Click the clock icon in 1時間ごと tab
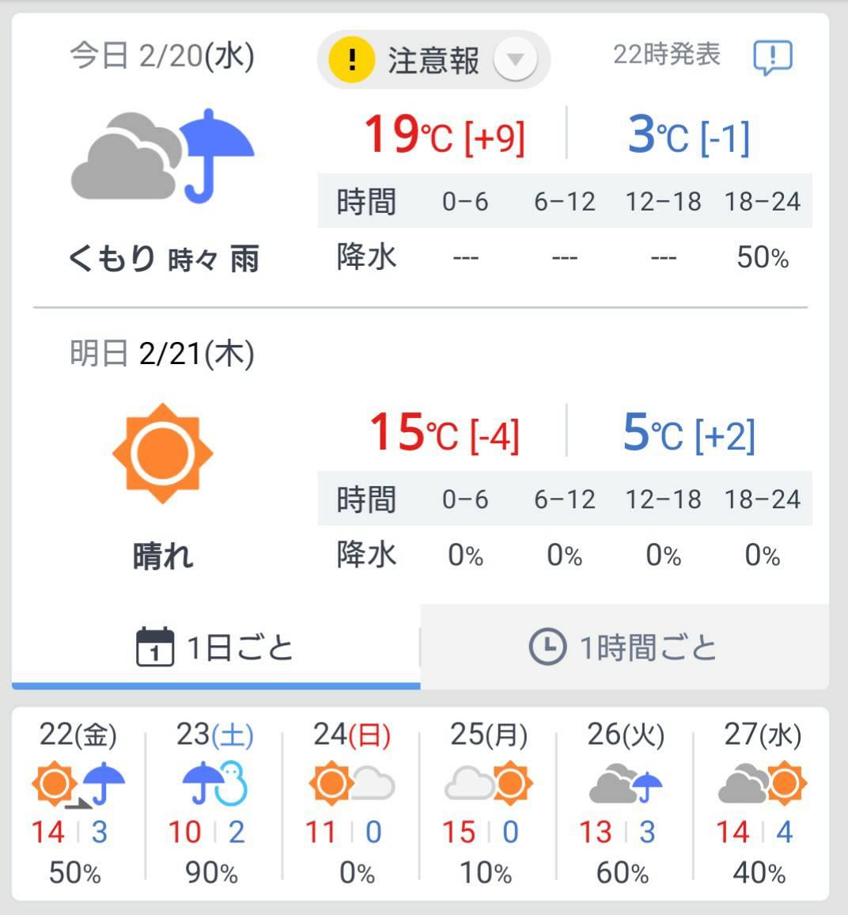The image size is (848, 915). coord(547,647)
